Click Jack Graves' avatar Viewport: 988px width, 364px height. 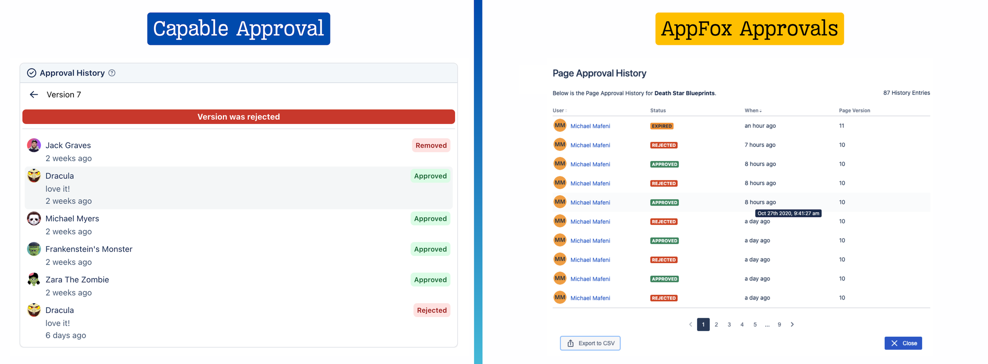tap(34, 145)
